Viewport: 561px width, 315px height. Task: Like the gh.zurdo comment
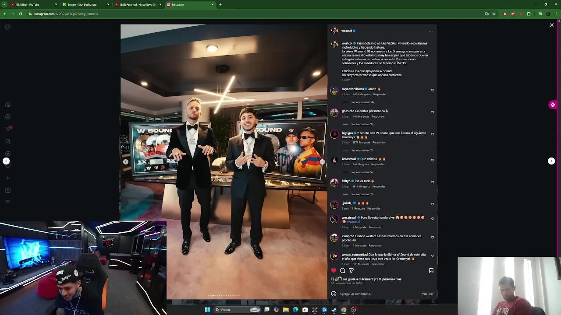pos(433,112)
